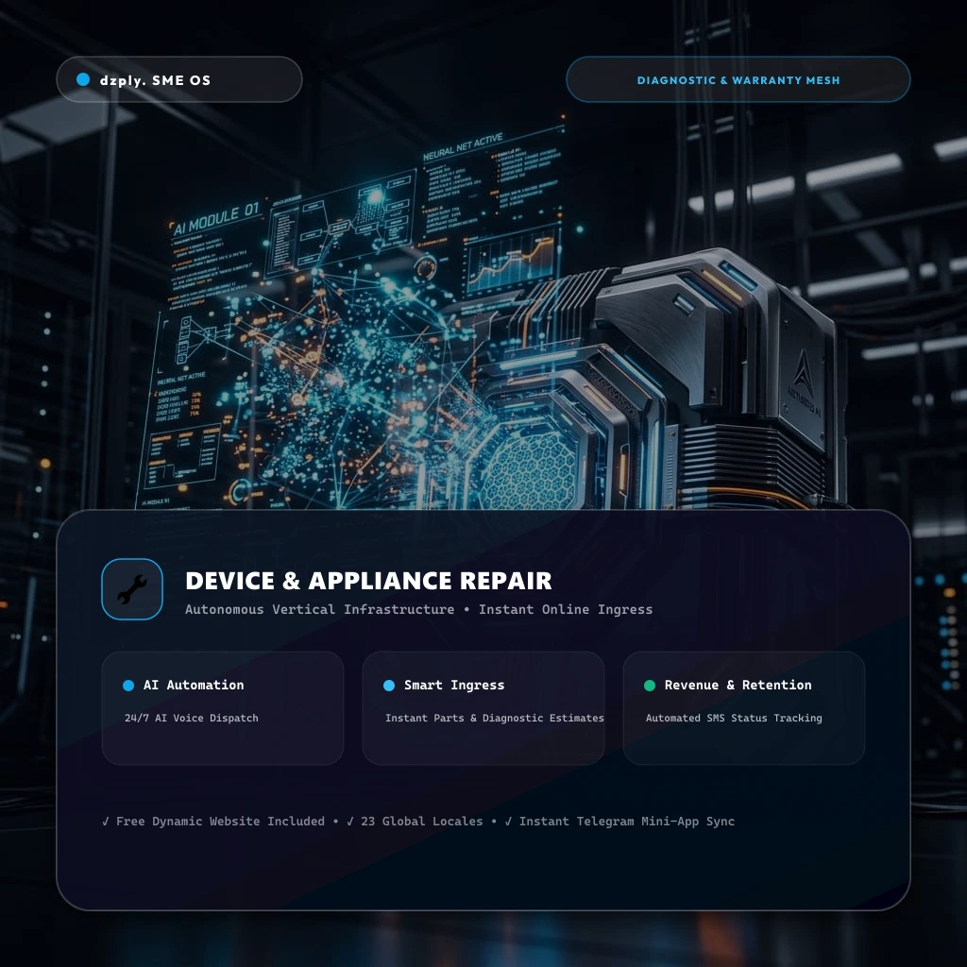Select the AI Automation card

click(x=223, y=708)
